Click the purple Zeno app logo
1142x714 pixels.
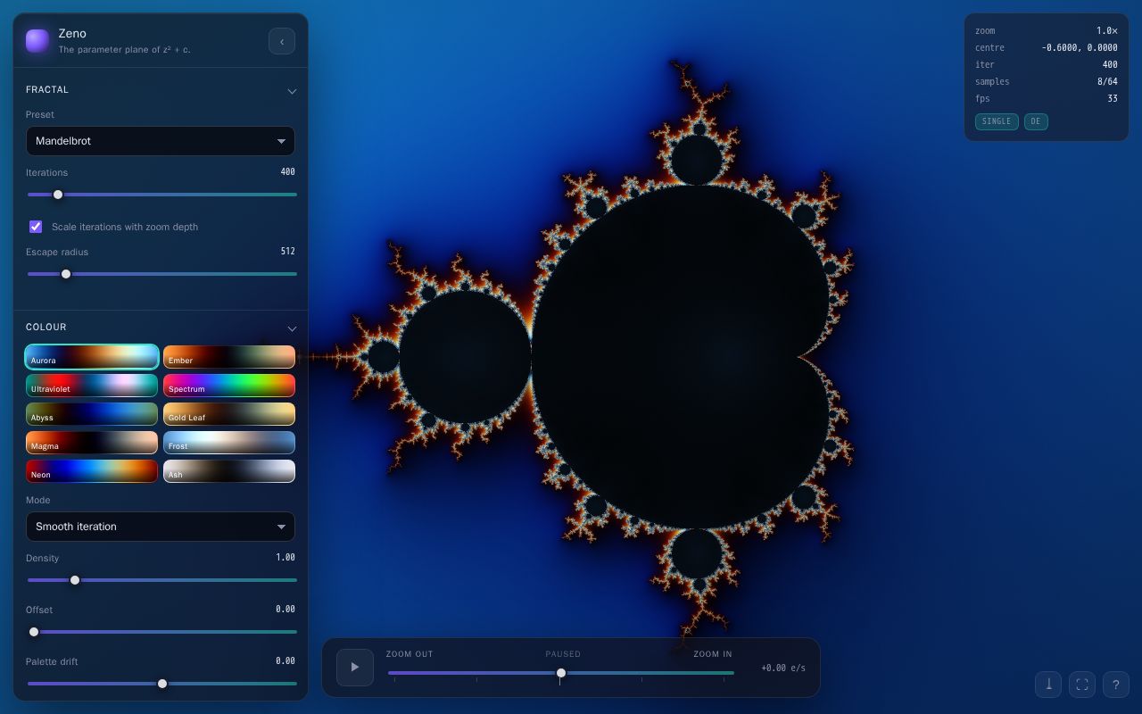tap(37, 41)
